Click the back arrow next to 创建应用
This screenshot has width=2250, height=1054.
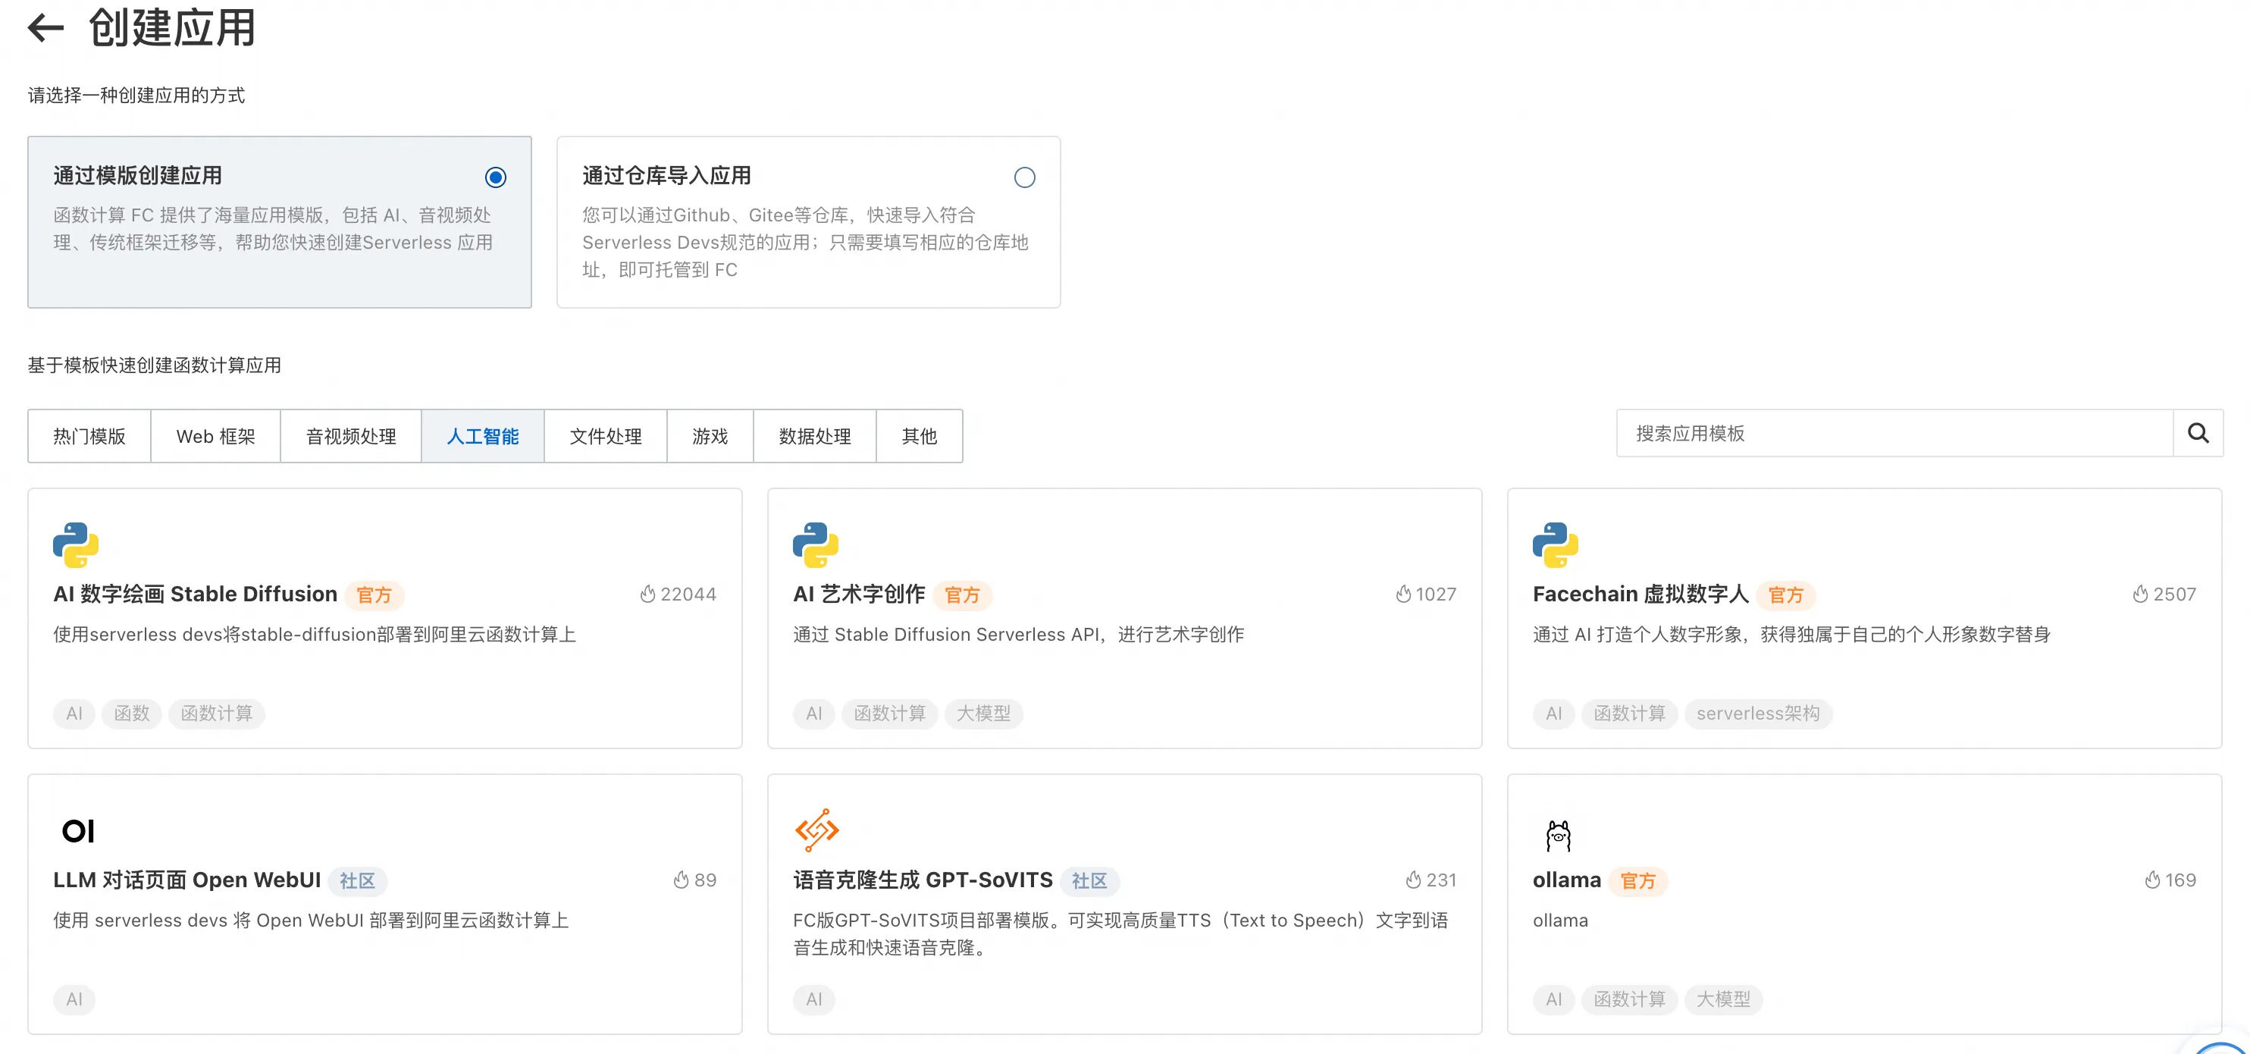(x=45, y=28)
